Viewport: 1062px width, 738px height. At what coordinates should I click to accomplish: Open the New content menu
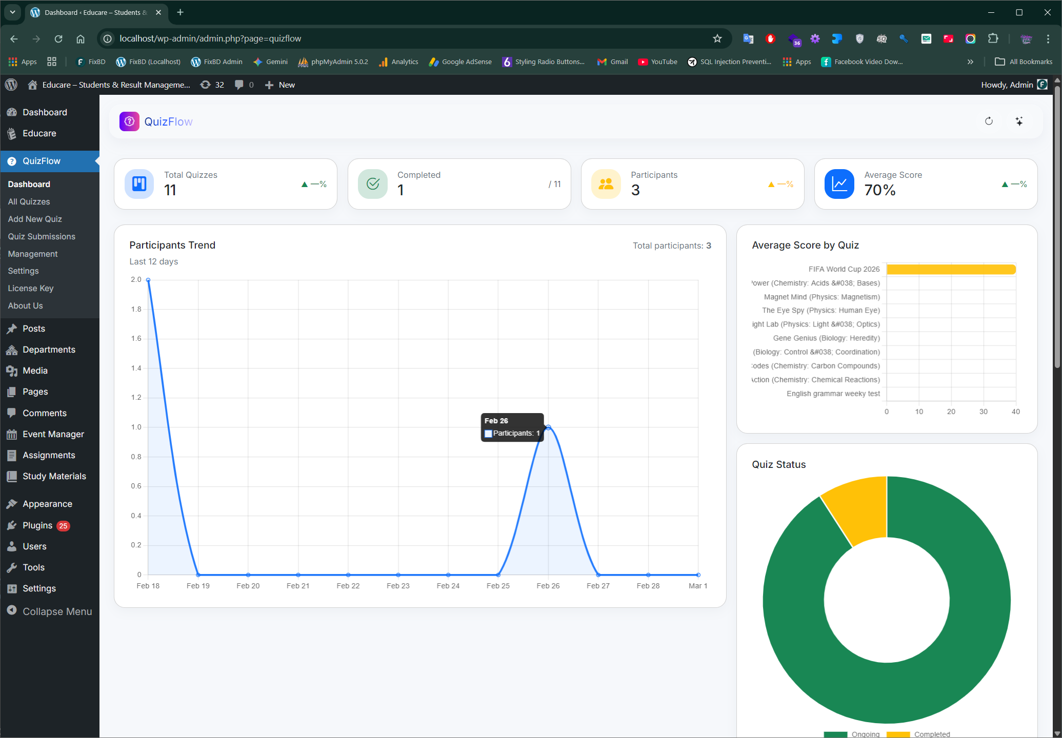coord(280,85)
